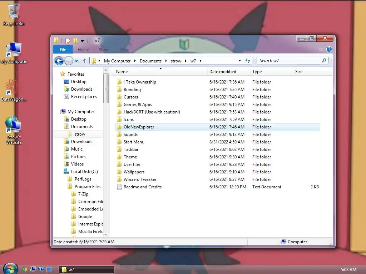Select the Games & Apps folder icon

coord(119,104)
